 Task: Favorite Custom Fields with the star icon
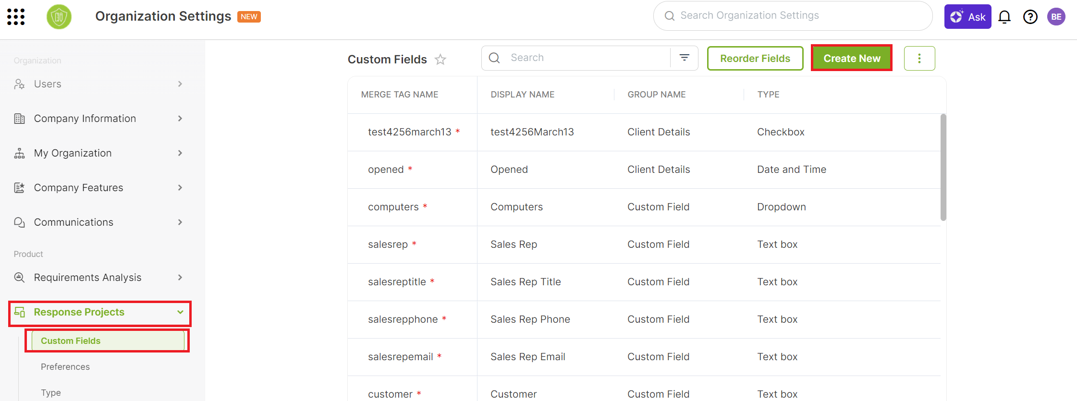tap(441, 59)
